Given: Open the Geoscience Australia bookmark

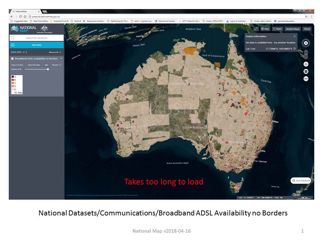Looking at the screenshot, I should (94, 21).
